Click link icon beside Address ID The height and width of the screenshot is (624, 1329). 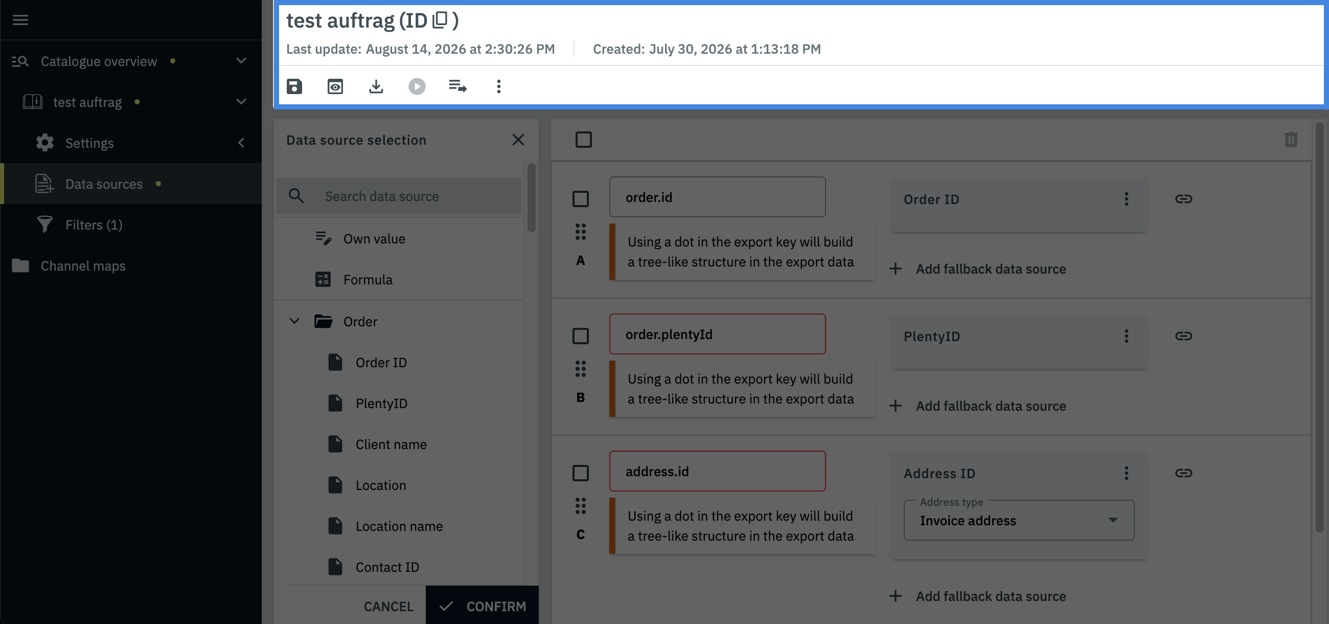pyautogui.click(x=1183, y=473)
